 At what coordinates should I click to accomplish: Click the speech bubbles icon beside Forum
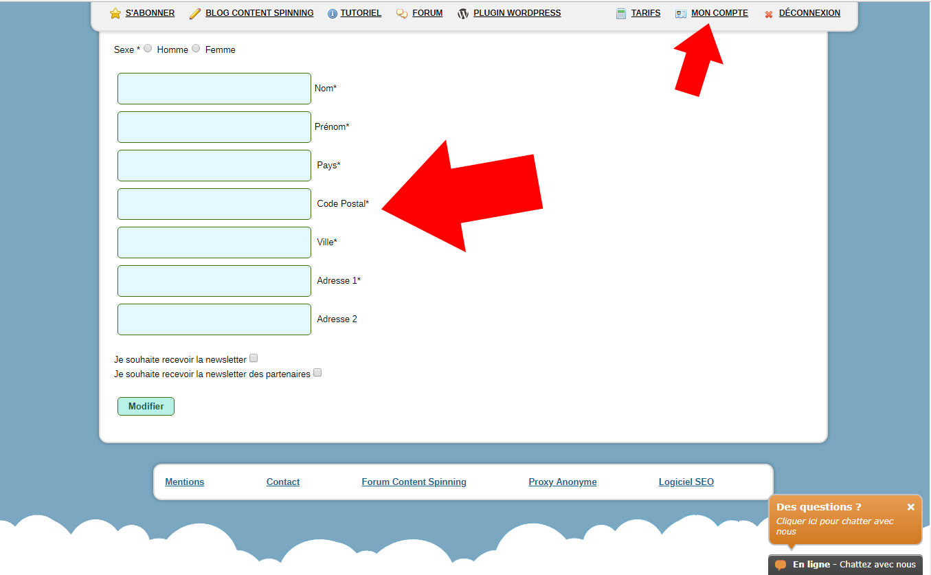(402, 14)
